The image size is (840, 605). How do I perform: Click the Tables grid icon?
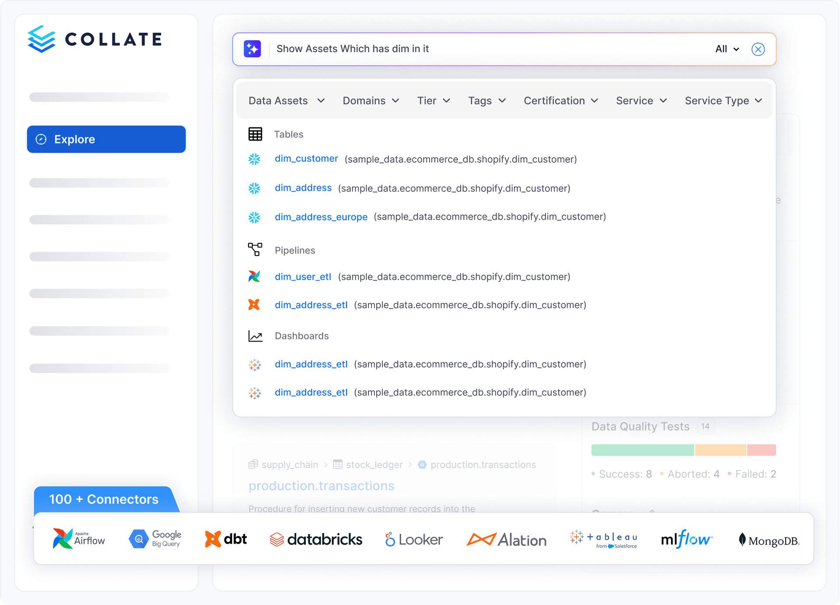coord(255,134)
